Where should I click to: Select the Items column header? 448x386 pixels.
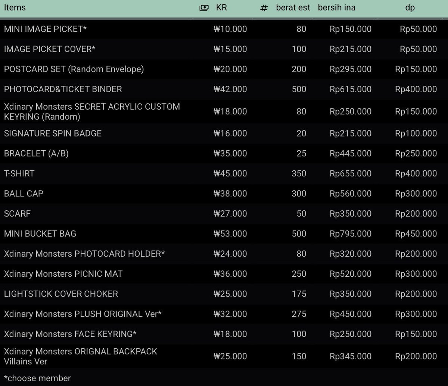[x=15, y=7]
